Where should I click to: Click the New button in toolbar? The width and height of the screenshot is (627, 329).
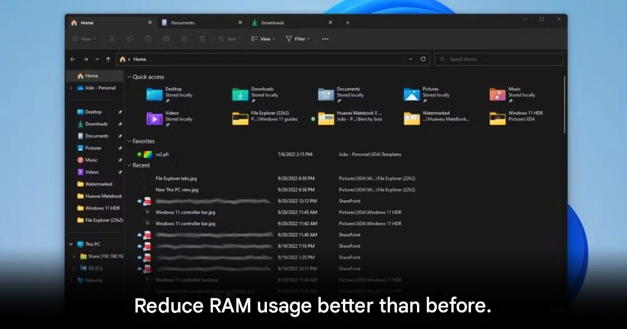click(x=84, y=39)
